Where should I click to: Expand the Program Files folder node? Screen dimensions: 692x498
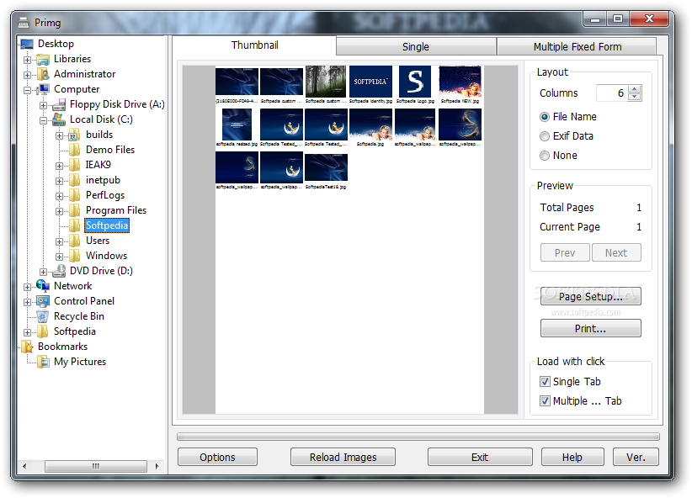coord(59,211)
